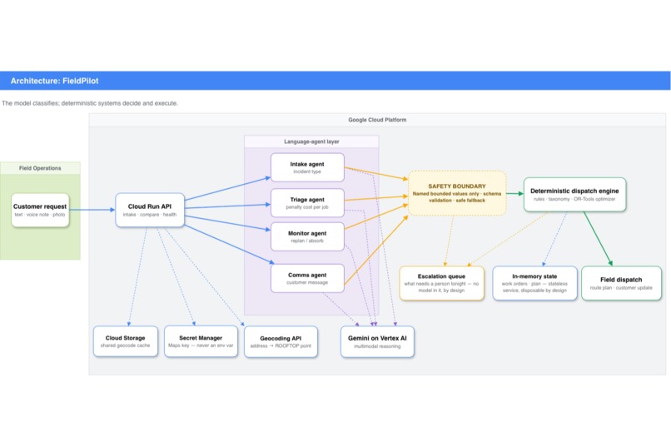This screenshot has width=671, height=447.
Task: Select the Cloud Storage node
Action: (x=126, y=341)
